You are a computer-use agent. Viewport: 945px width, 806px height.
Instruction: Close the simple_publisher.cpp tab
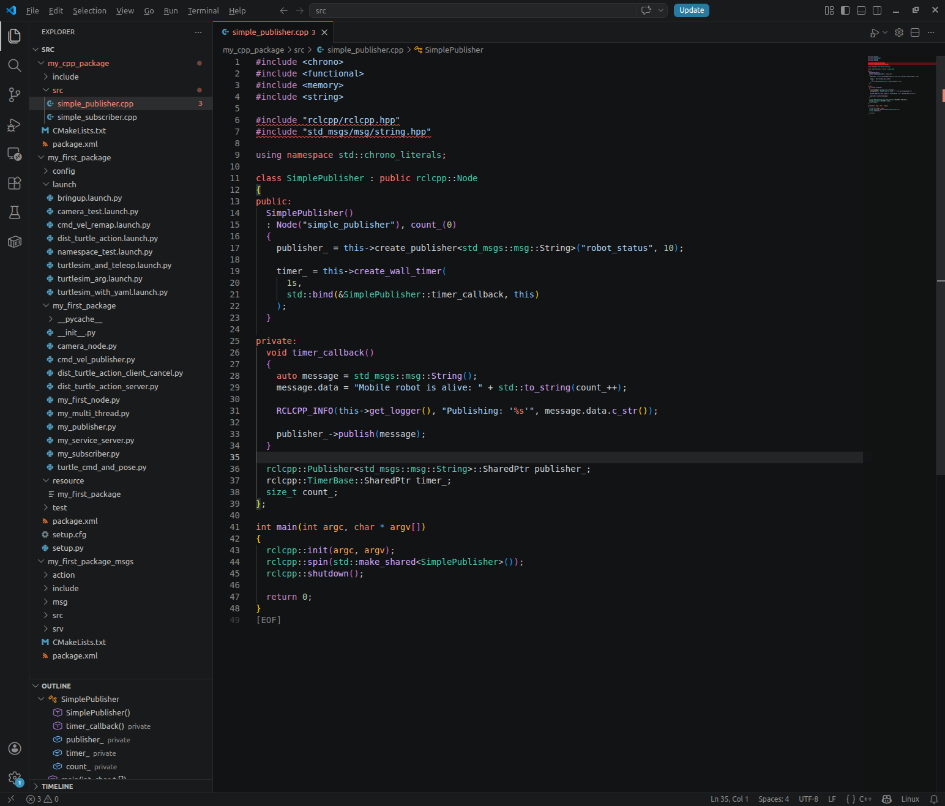pos(324,32)
